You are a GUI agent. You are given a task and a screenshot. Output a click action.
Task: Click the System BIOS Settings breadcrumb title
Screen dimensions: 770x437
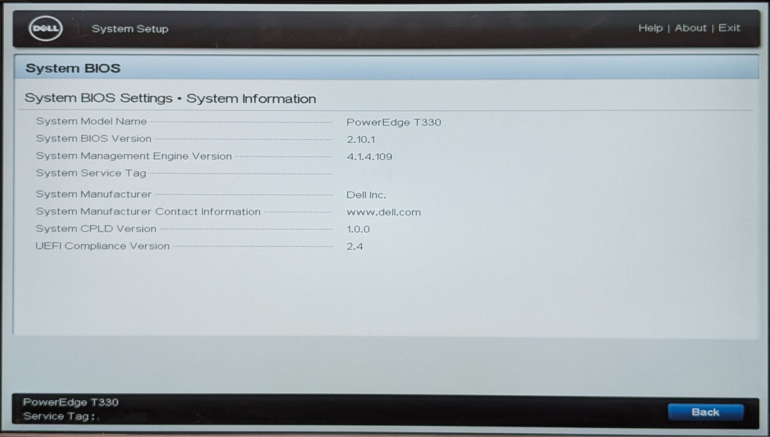coord(170,99)
